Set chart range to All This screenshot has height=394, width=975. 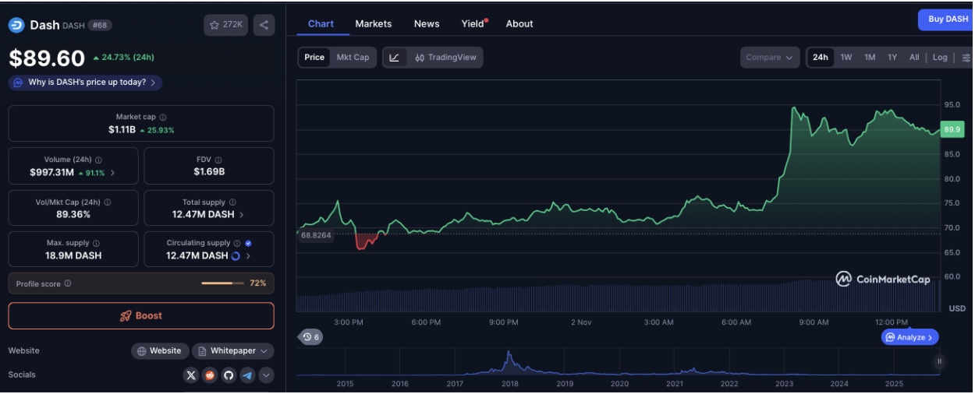(x=914, y=58)
